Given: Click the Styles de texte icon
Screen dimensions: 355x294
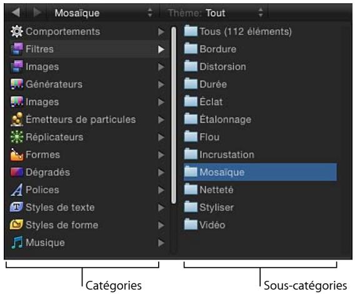Looking at the screenshot, I should point(16,207).
